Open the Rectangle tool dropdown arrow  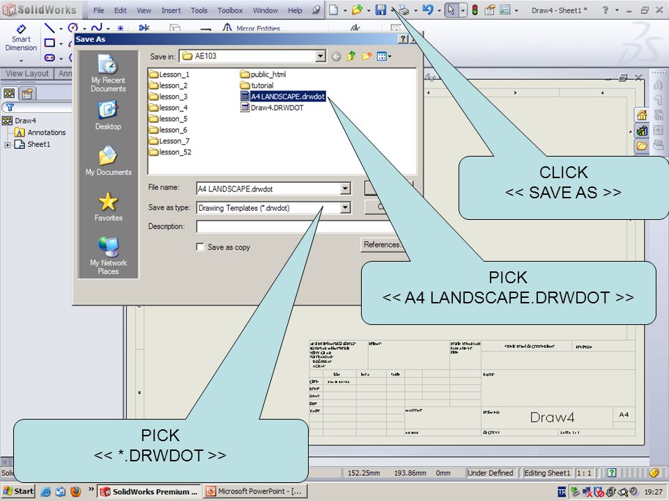[x=61, y=43]
